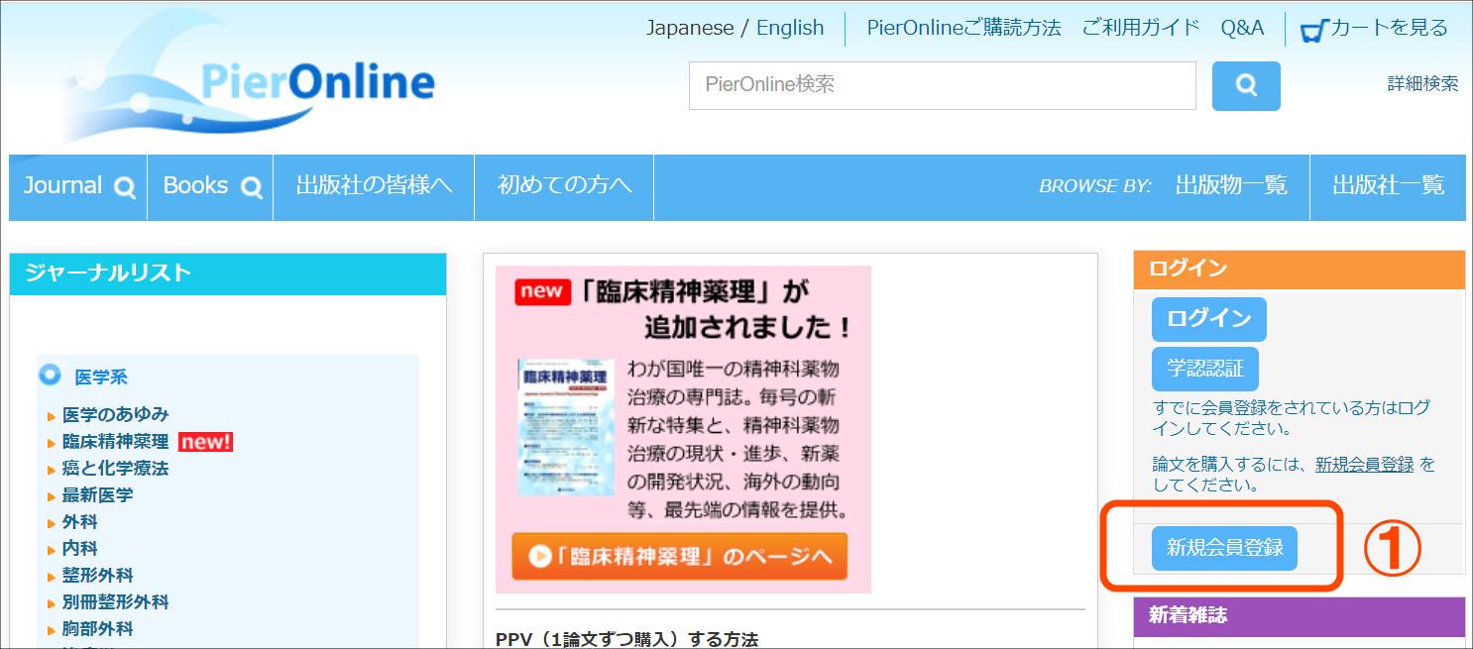Click the magnifier search button

[x=1246, y=85]
